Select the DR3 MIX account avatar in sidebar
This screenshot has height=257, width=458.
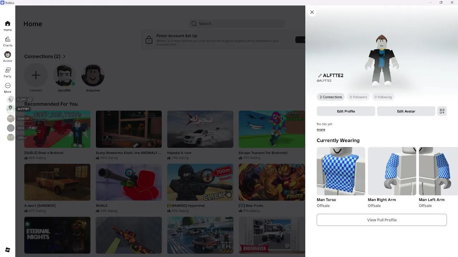click(x=11, y=128)
